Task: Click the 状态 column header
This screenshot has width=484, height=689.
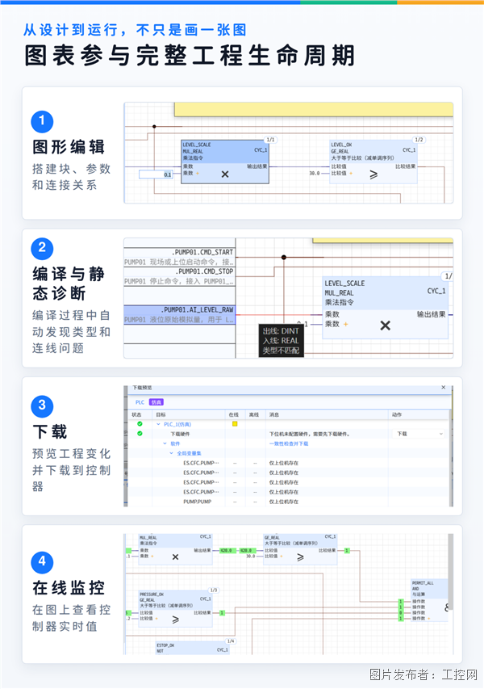Action: pos(137,414)
